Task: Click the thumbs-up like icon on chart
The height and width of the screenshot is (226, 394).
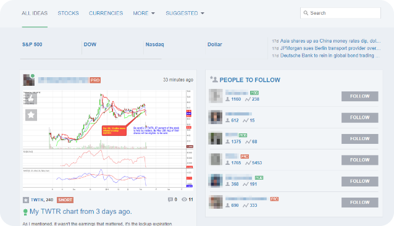Action: point(31,99)
